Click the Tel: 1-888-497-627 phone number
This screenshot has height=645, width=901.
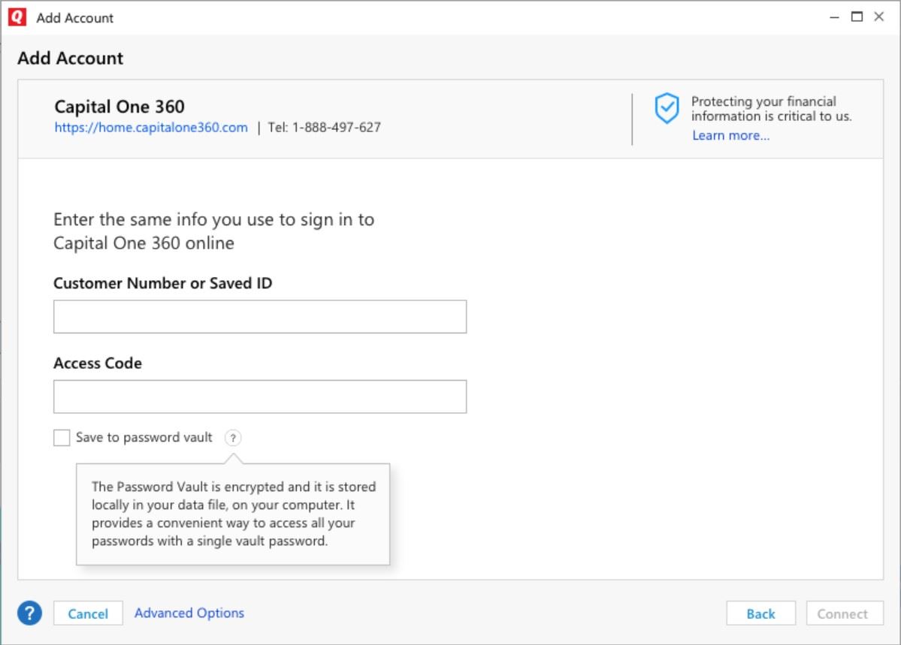click(324, 128)
